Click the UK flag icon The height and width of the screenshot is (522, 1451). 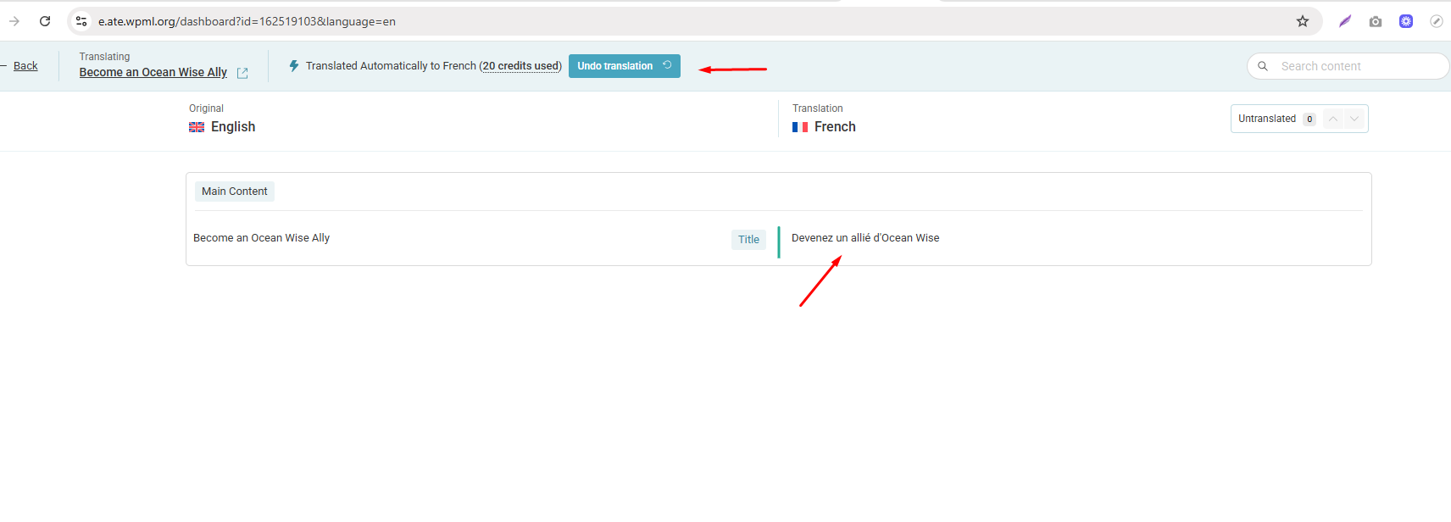(x=197, y=127)
